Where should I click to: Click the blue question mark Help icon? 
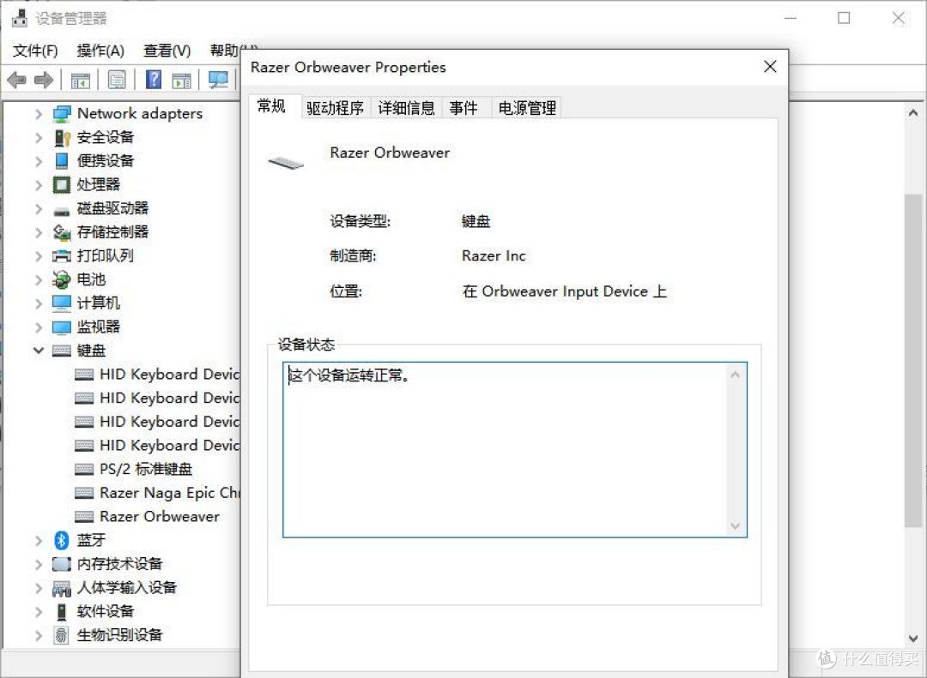click(153, 79)
